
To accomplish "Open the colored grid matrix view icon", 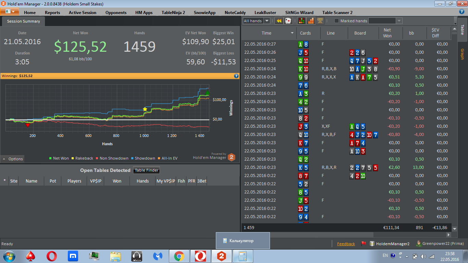I will [x=301, y=21].
